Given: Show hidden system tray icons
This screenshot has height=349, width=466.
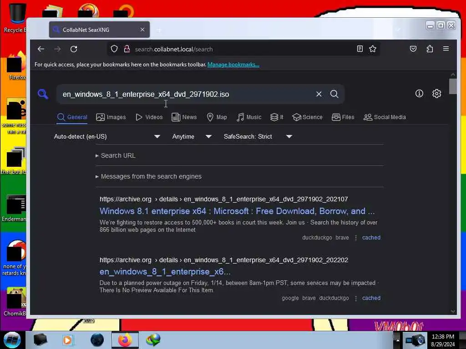Looking at the screenshot, I should pos(397,340).
